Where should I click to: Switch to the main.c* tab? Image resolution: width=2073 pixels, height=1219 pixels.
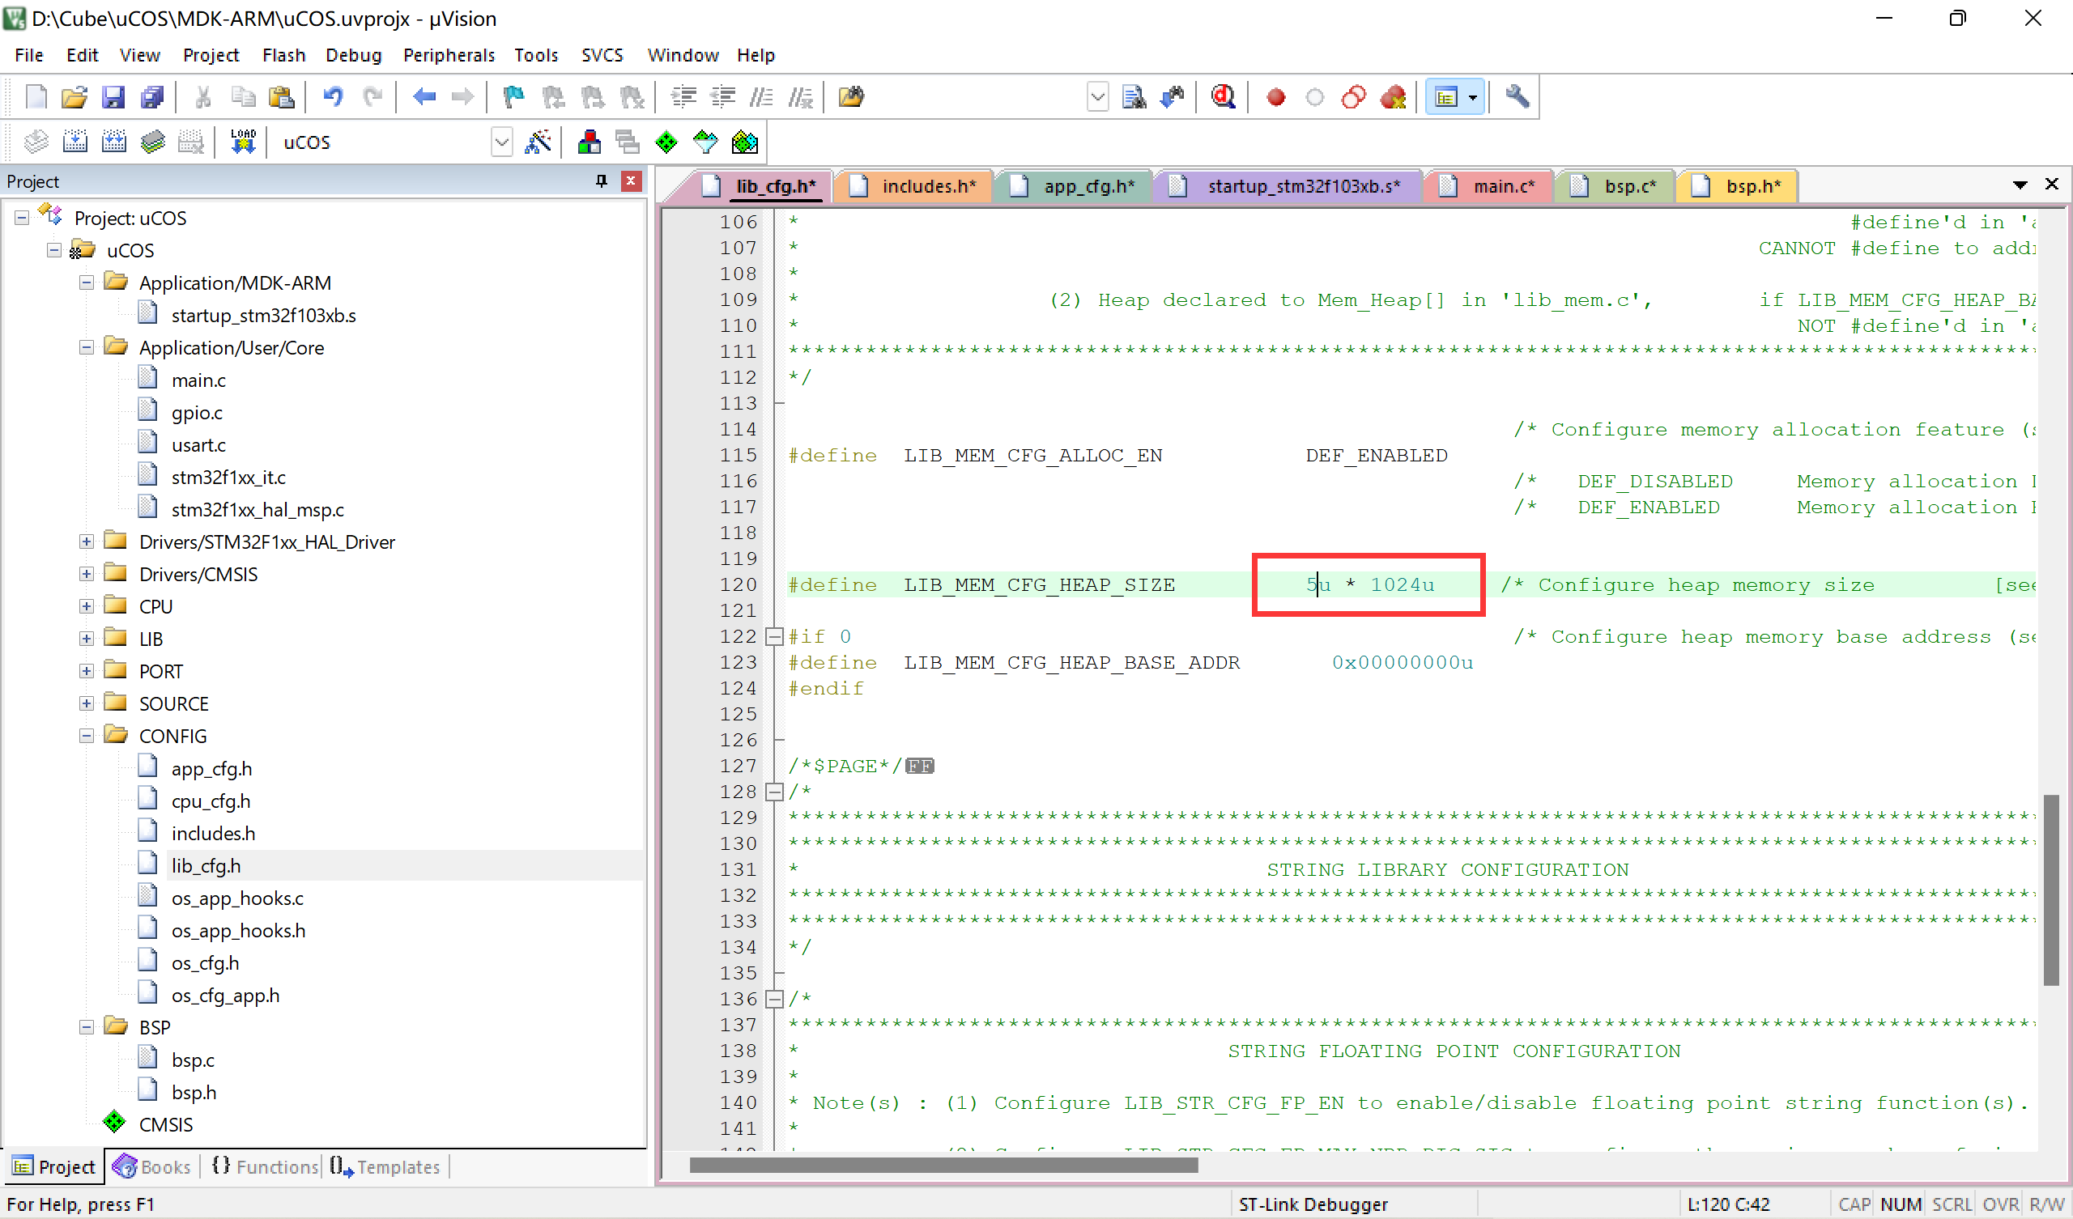click(1502, 186)
